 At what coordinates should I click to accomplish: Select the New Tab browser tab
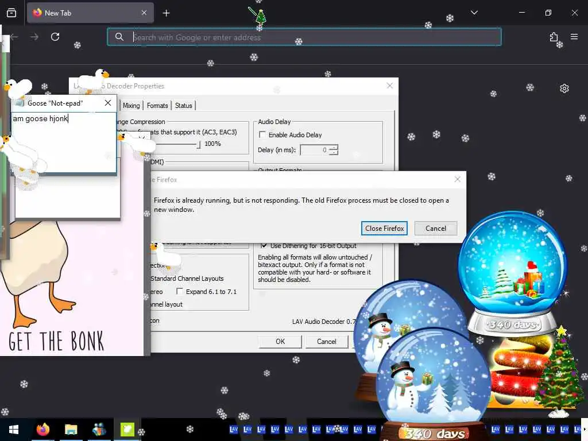90,13
